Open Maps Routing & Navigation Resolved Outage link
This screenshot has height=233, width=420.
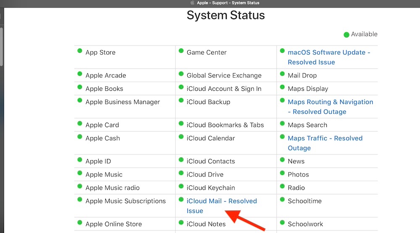330,107
